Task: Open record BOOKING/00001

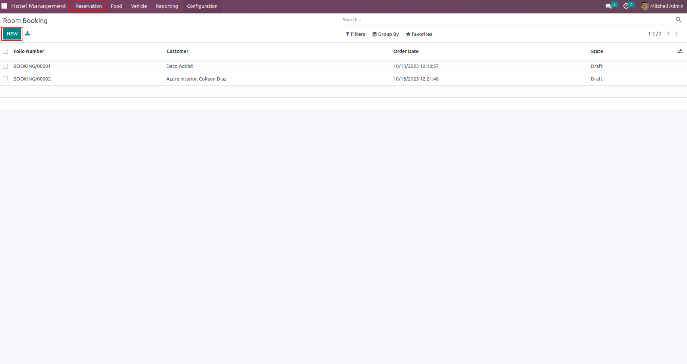Action: point(32,66)
